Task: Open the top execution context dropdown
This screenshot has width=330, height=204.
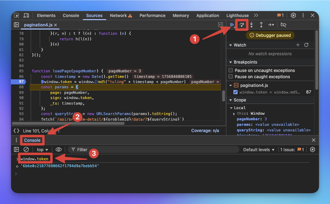Action: [x=42, y=150]
